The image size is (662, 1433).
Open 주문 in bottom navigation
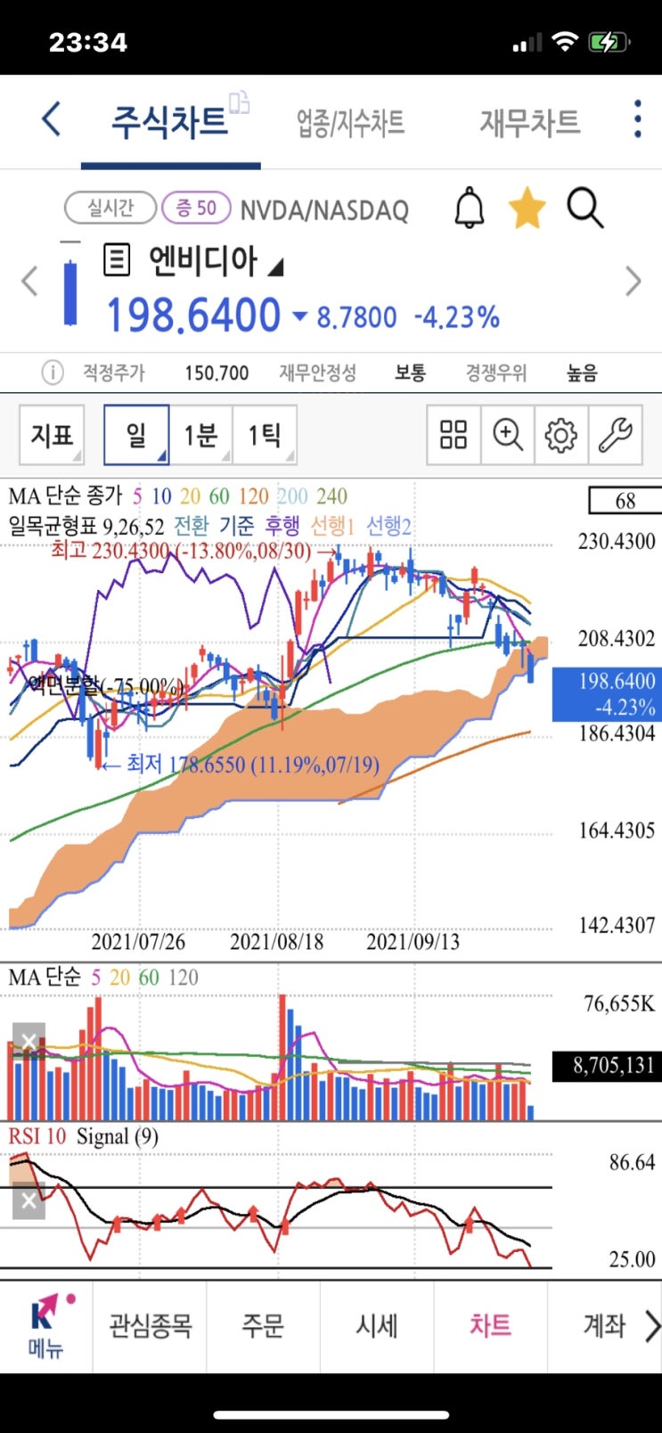pos(263,1326)
